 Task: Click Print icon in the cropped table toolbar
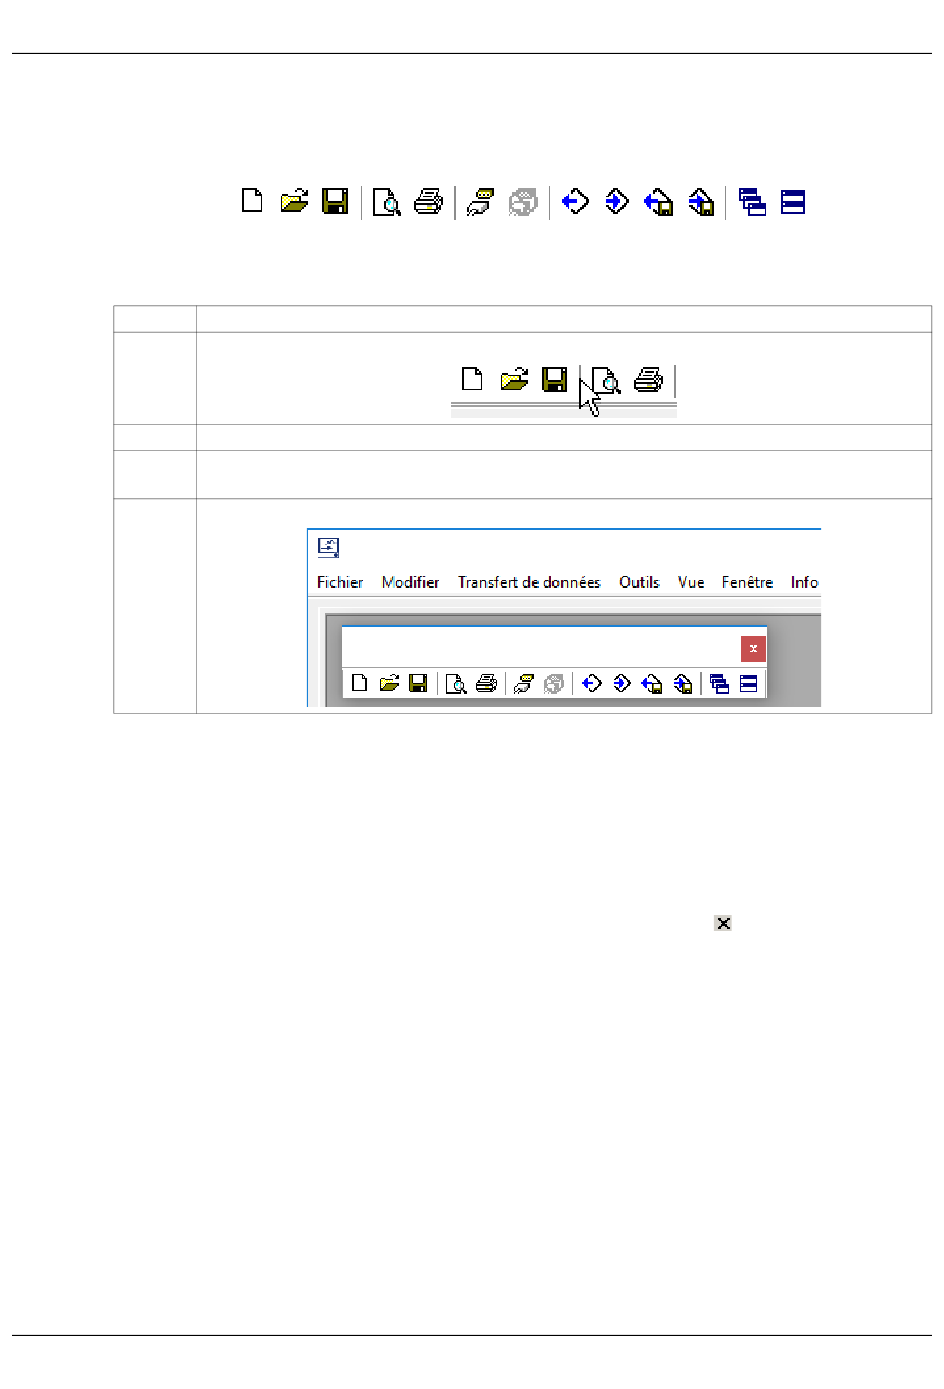click(x=648, y=379)
